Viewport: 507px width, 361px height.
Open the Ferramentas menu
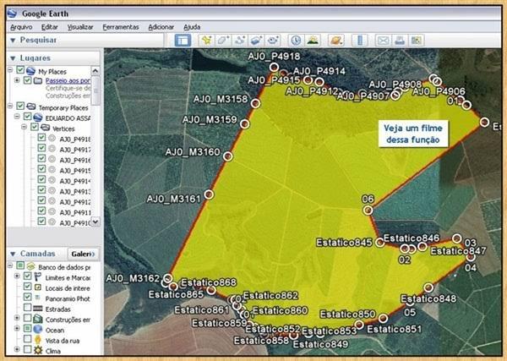pyautogui.click(x=121, y=27)
